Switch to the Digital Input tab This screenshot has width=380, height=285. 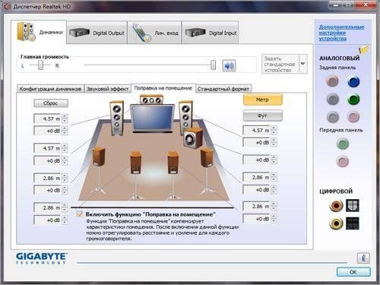(x=211, y=33)
